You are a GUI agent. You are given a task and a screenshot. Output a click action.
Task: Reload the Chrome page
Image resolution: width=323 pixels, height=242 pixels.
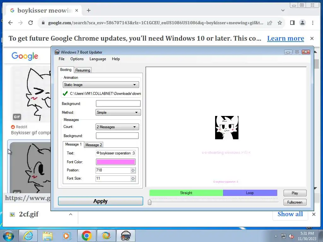pos(31,23)
